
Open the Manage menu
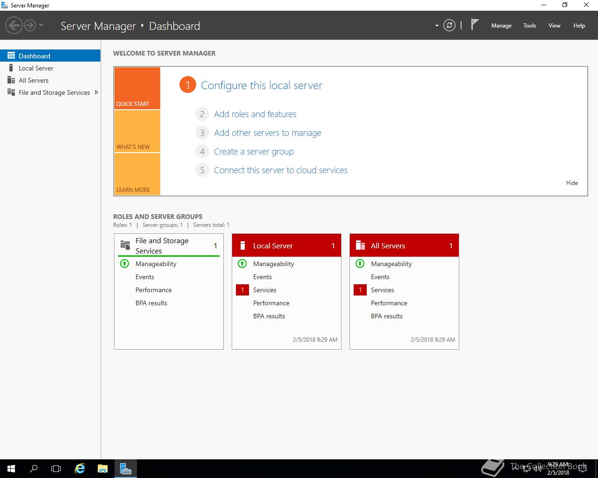tap(501, 26)
